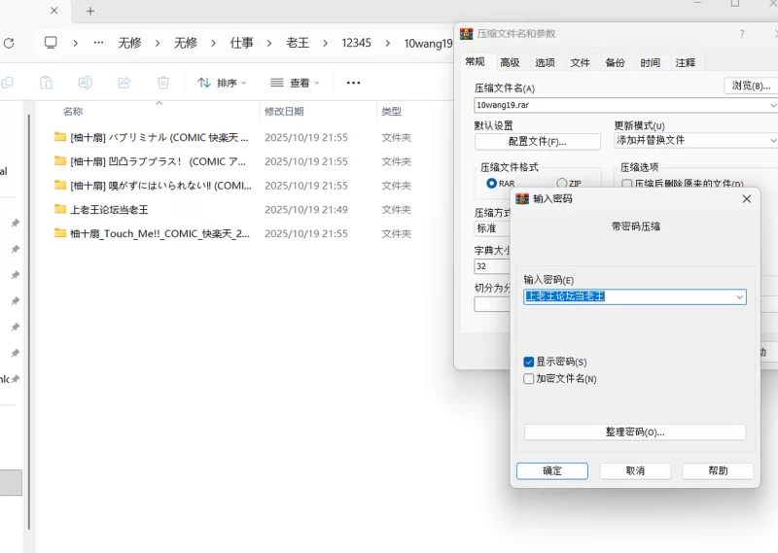Click the delete trash can icon

pyautogui.click(x=163, y=83)
